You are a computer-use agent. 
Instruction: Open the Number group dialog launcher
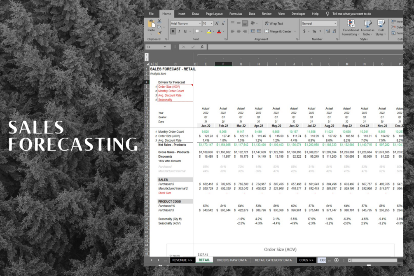pyautogui.click(x=337, y=39)
